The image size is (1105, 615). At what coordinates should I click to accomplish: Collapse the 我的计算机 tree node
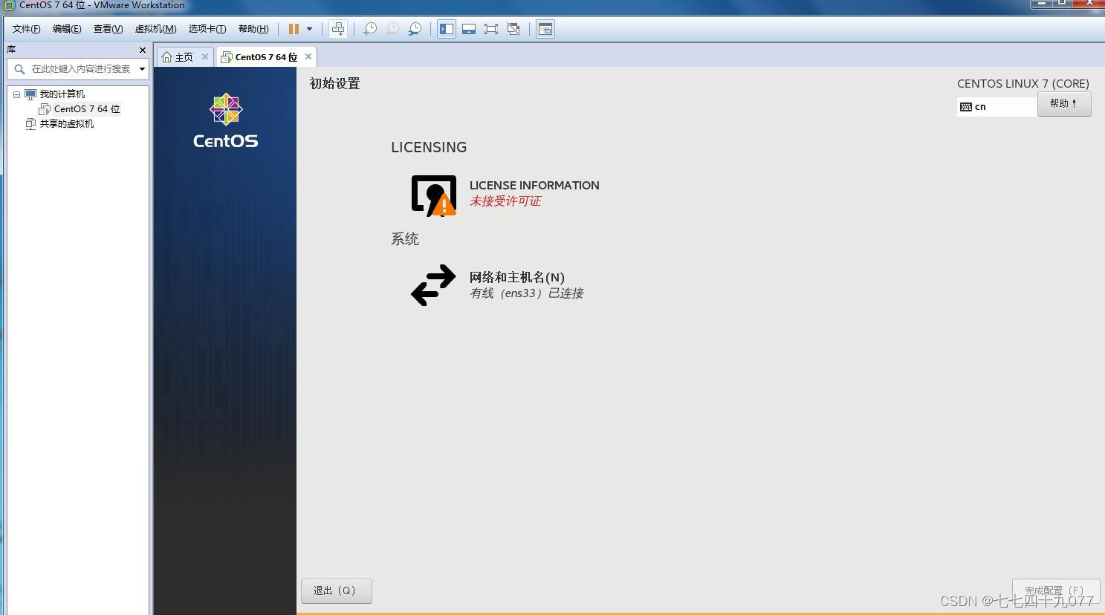click(16, 94)
